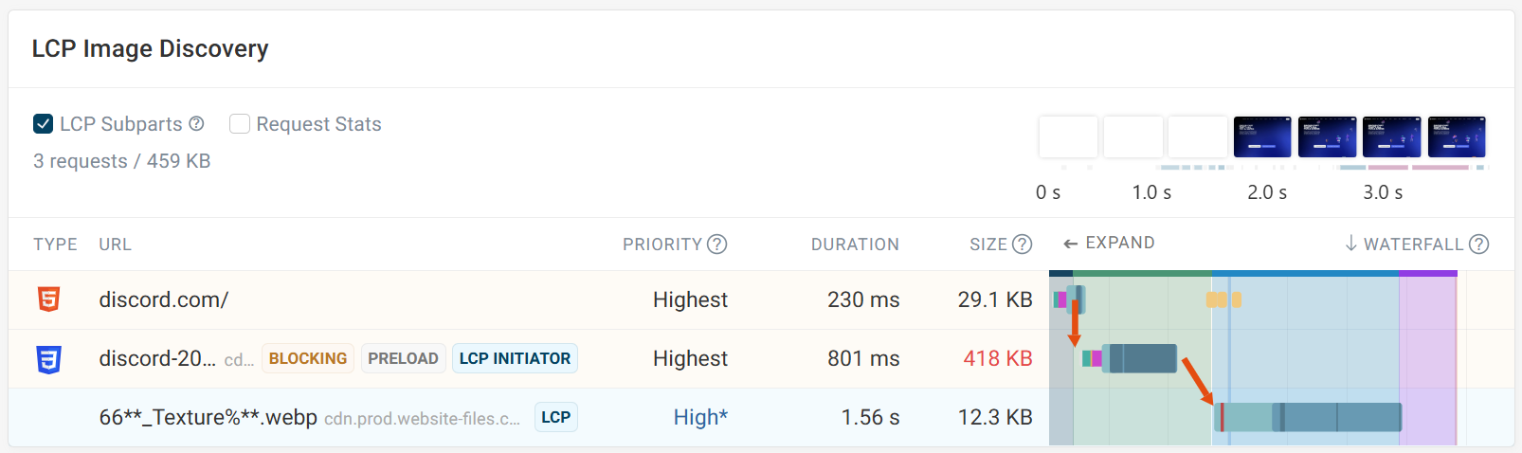The width and height of the screenshot is (1522, 453).
Task: Enable the Request Stats checkbox
Action: 240,124
